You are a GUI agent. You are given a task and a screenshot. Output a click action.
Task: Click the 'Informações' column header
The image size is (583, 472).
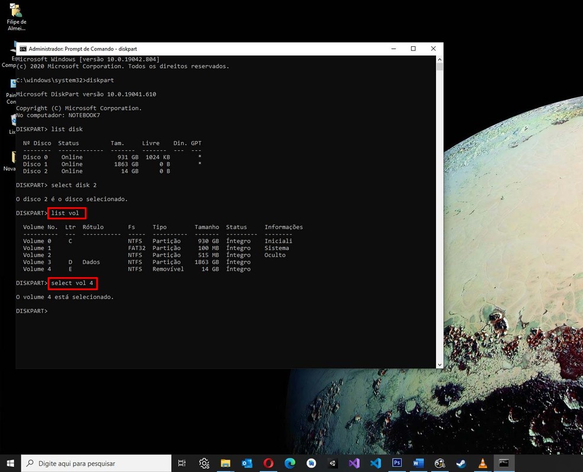coord(284,227)
